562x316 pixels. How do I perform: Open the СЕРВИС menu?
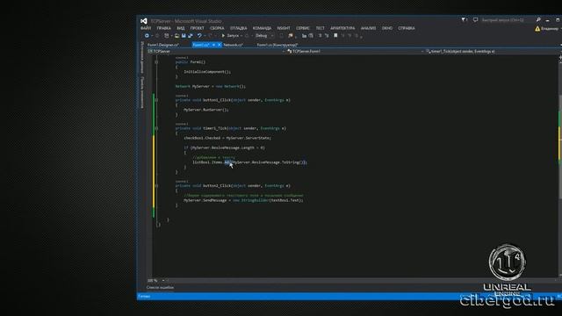[303, 28]
